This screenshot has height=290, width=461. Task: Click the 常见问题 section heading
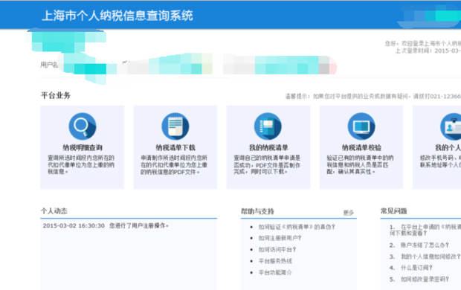[x=393, y=211]
